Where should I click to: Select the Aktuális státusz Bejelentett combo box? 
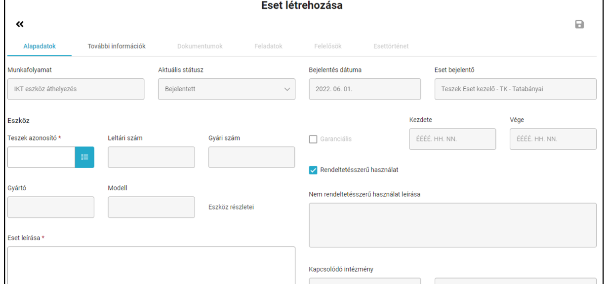(x=227, y=89)
